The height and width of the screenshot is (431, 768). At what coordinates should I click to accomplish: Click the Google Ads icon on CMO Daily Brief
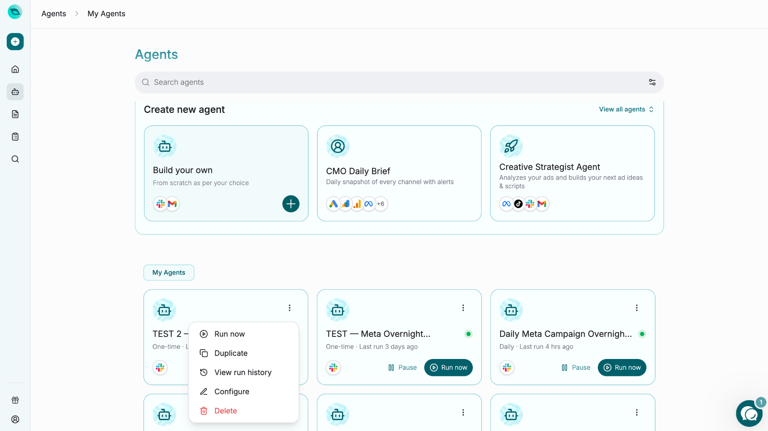pyautogui.click(x=333, y=204)
